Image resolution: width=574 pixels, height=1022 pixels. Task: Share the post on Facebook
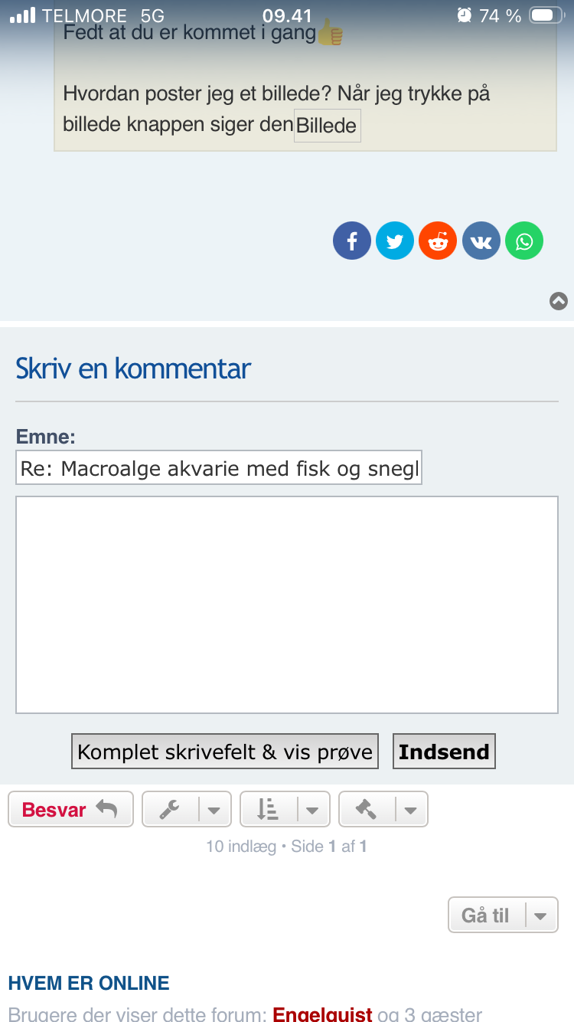352,241
